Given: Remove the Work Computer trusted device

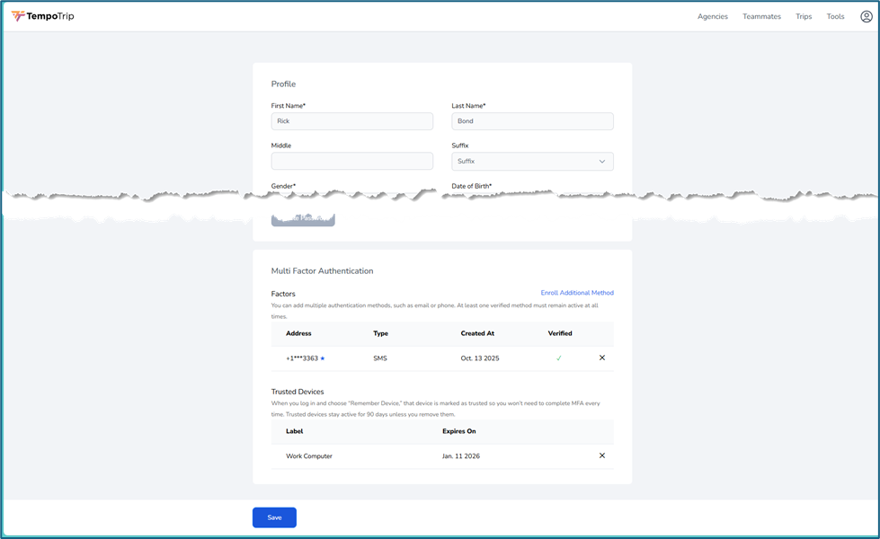Looking at the screenshot, I should click(x=601, y=455).
